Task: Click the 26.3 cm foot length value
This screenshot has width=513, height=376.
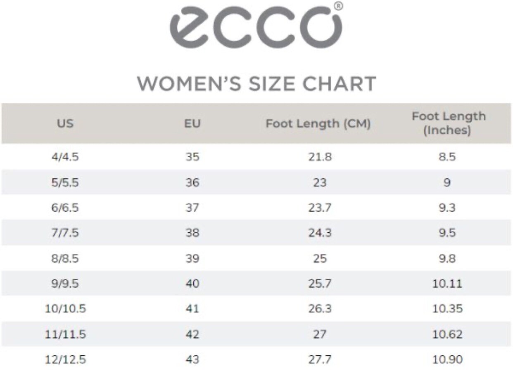Action: (x=320, y=309)
